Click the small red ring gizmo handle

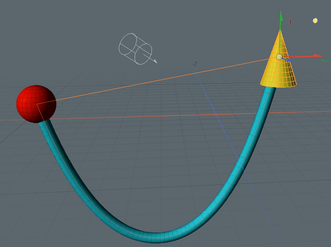(x=290, y=22)
